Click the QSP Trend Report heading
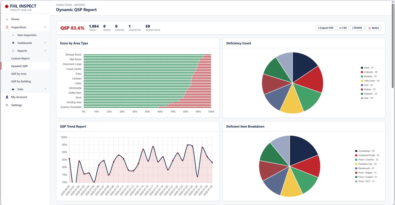The height and width of the screenshot is (205, 395). click(x=73, y=127)
